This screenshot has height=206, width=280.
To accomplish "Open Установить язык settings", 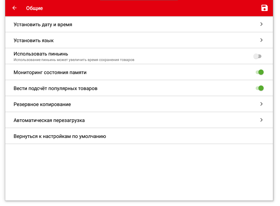I will pyautogui.click(x=139, y=40).
